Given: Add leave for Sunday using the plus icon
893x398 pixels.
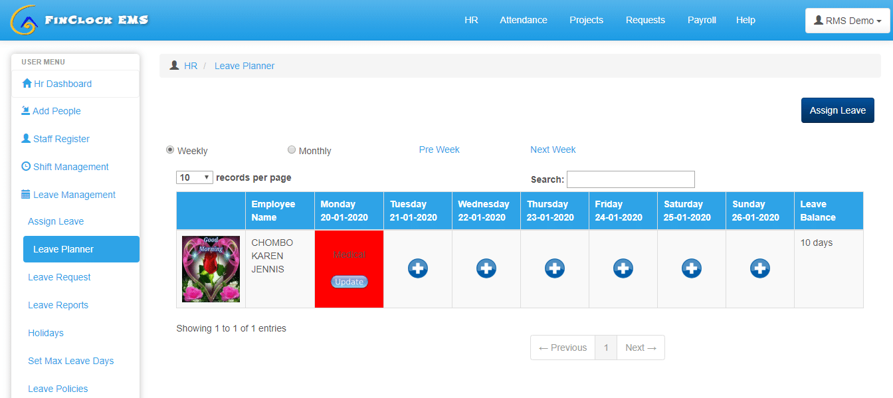Looking at the screenshot, I should tap(759, 268).
